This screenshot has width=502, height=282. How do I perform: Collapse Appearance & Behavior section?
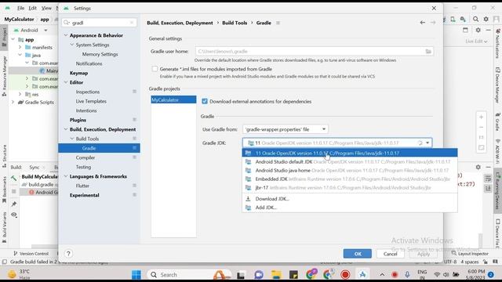[x=66, y=35]
